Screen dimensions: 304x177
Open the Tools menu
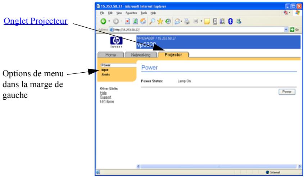[144, 13]
